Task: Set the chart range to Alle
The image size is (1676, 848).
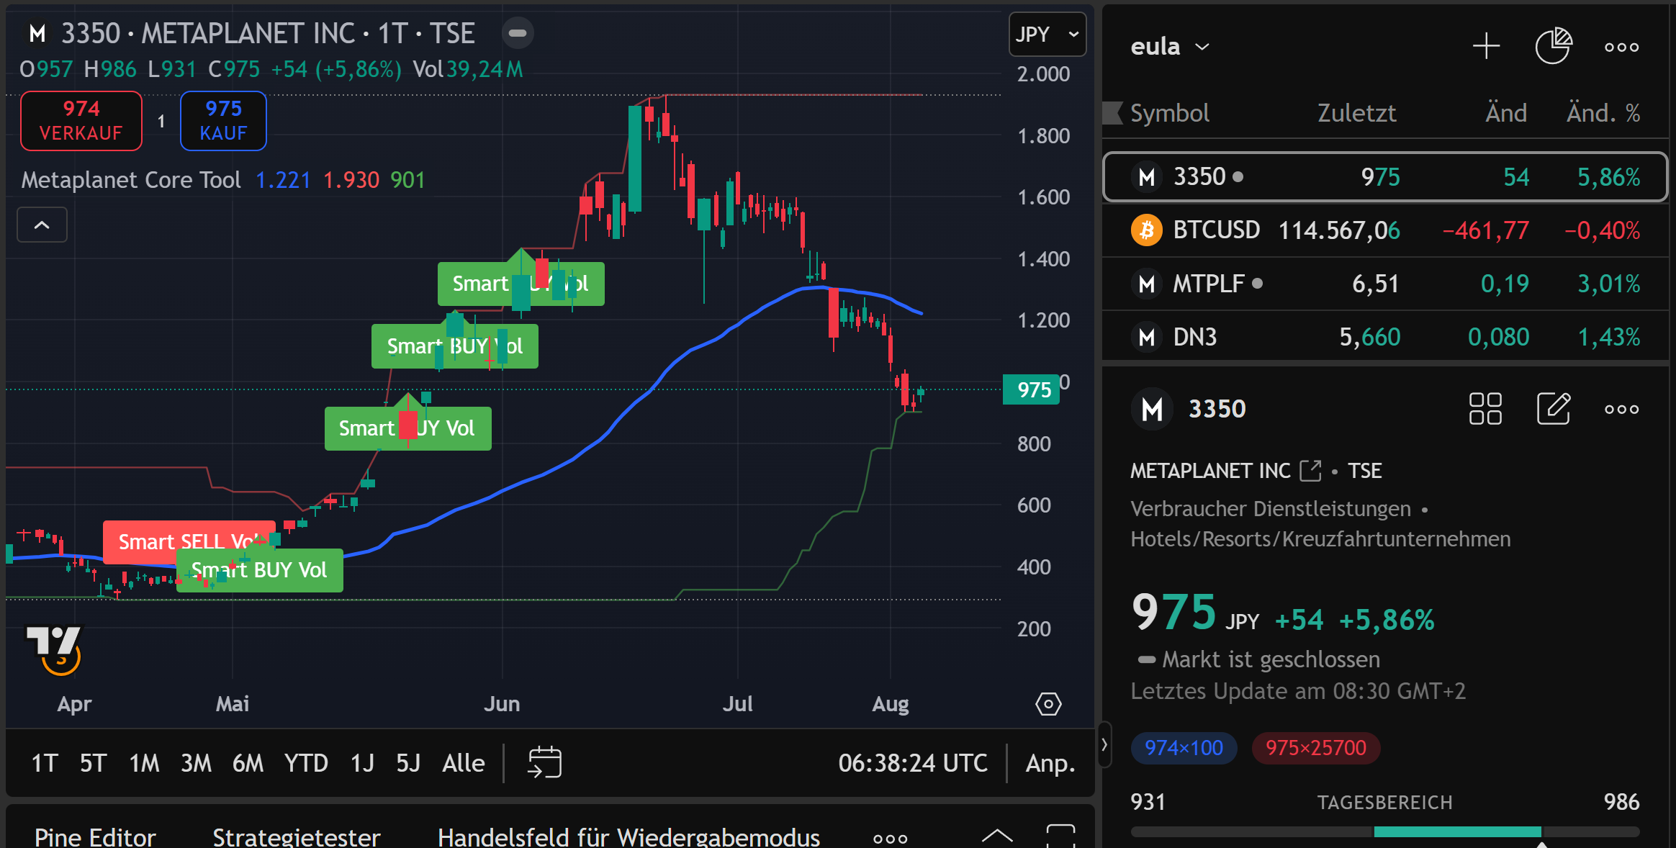Action: [x=463, y=763]
